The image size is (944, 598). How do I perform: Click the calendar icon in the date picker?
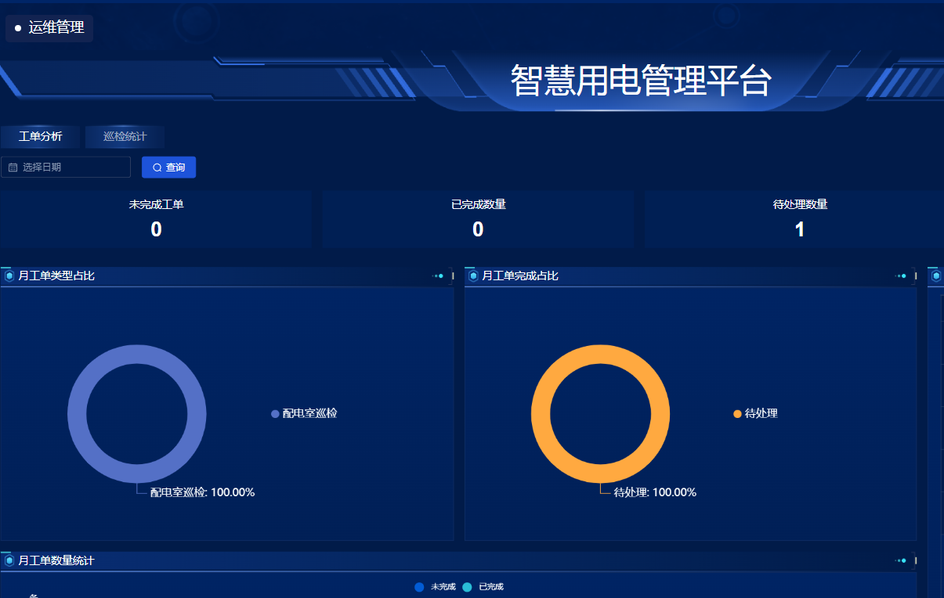click(x=13, y=168)
